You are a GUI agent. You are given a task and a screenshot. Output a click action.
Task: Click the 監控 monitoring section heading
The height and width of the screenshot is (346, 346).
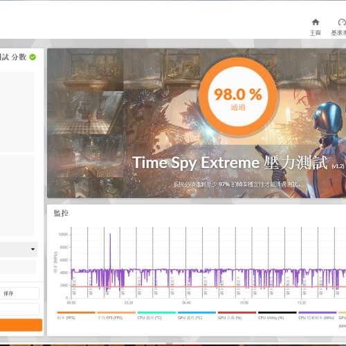61,213
